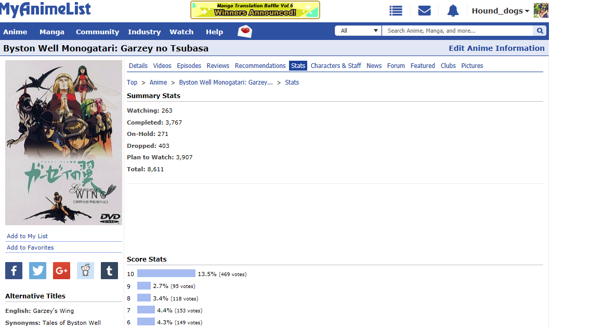The width and height of the screenshot is (616, 329).
Task: Click Byston Well Monogatari: Garzey... breadcrumb
Action: [226, 83]
